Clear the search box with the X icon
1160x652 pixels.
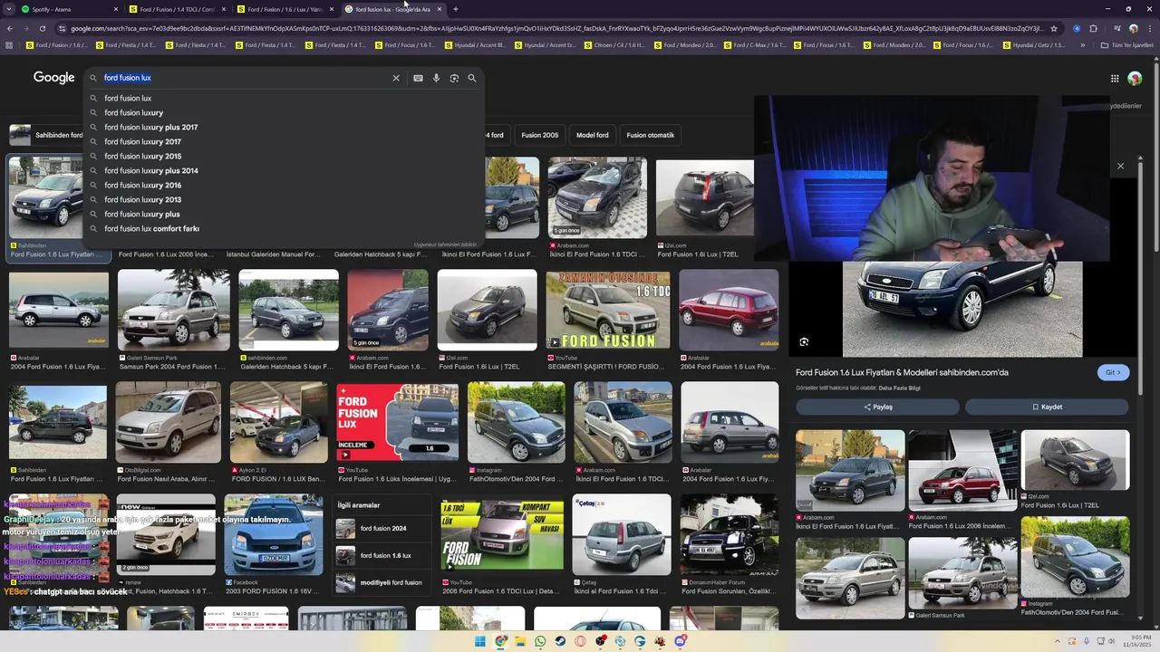pyautogui.click(x=395, y=78)
